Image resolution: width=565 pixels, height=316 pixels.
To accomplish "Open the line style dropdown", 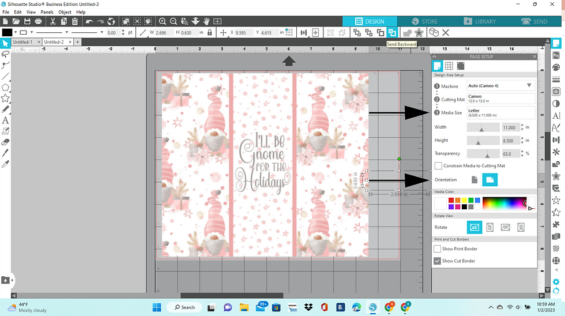I will pos(67,32).
